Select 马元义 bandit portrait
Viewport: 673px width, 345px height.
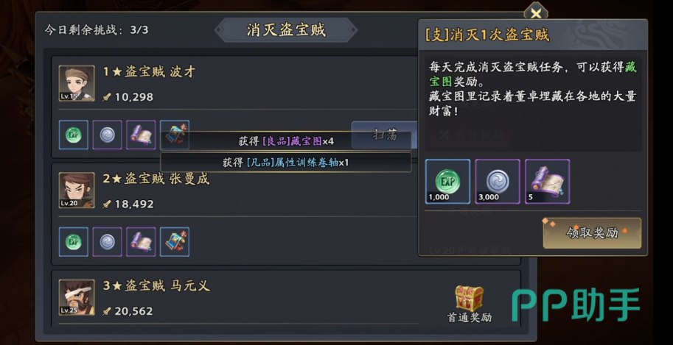77,296
